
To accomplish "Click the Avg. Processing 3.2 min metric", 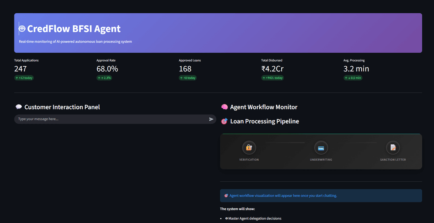I will (x=356, y=69).
